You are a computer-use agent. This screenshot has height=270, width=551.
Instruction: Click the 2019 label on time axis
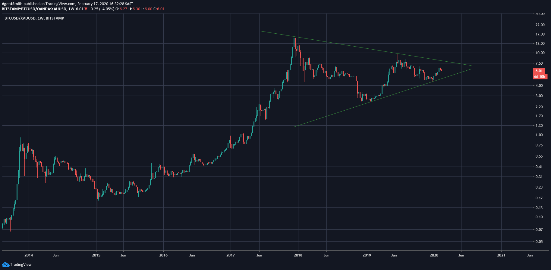(x=367, y=255)
